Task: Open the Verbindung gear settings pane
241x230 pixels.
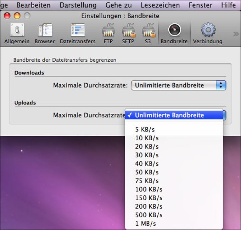Action: [x=208, y=34]
